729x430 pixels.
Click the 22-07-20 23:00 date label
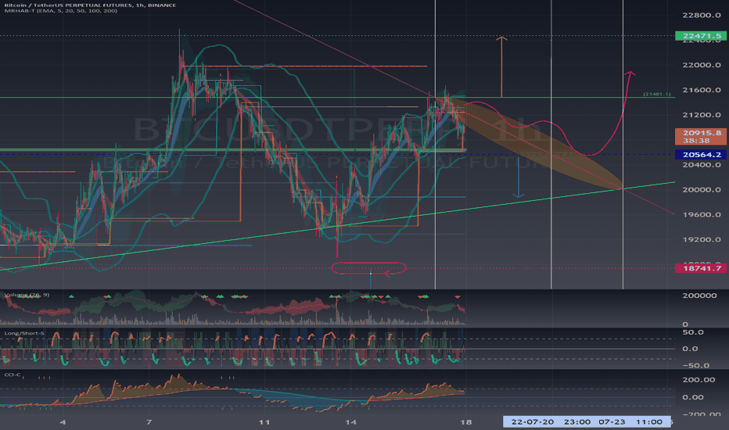(551, 421)
